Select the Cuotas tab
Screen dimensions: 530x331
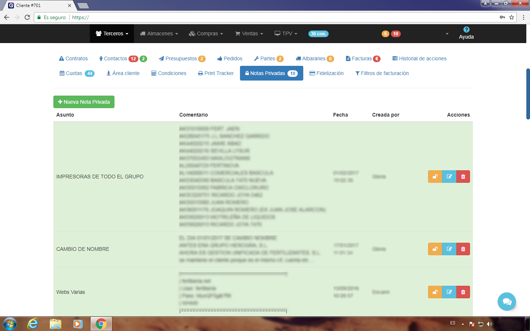click(77, 73)
